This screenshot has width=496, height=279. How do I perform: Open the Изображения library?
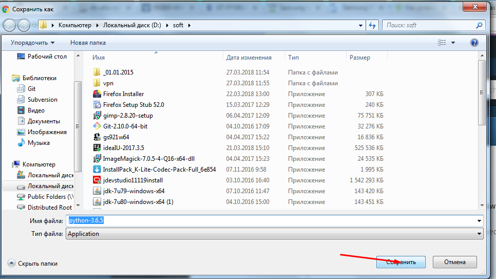[42, 132]
